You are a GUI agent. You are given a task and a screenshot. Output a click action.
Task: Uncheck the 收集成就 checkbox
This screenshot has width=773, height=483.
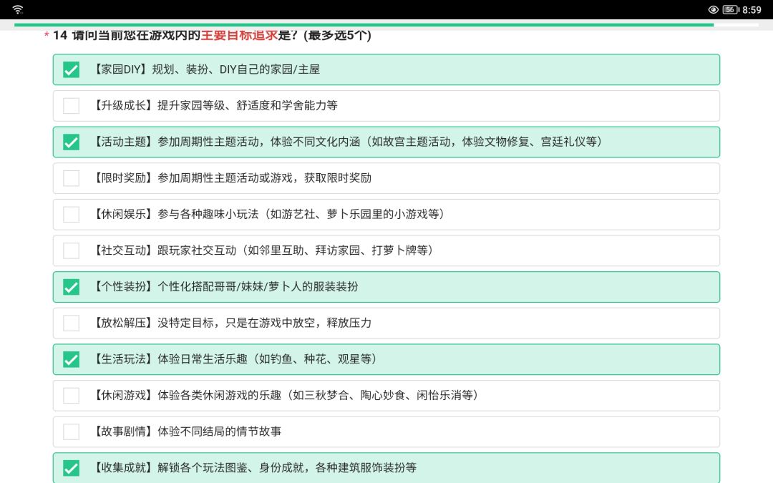[x=71, y=468]
